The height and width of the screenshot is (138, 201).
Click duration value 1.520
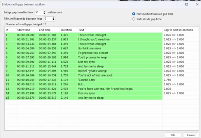[64, 62]
